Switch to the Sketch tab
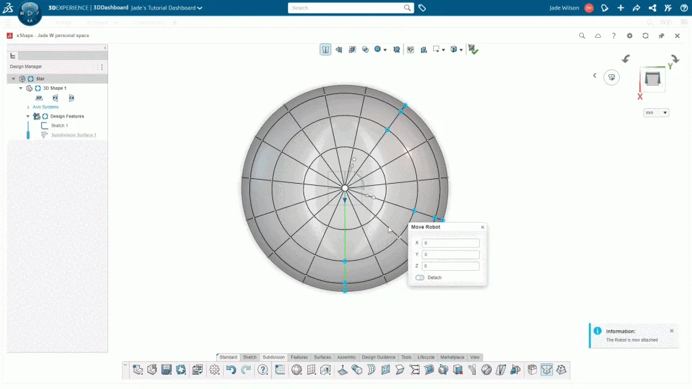This screenshot has width=692, height=389. coord(249,357)
